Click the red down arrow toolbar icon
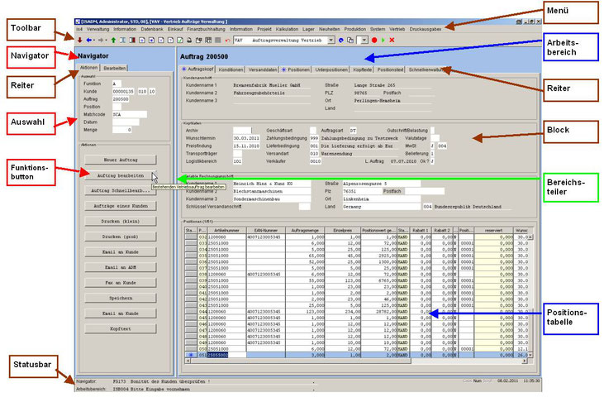Viewport: 604px width, 397px height. click(x=79, y=39)
